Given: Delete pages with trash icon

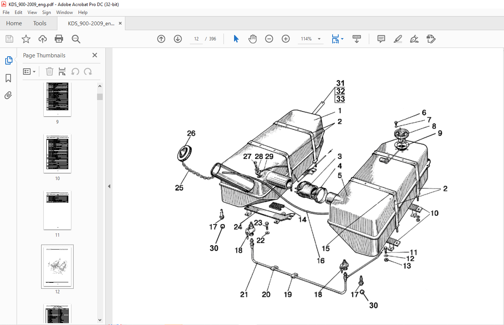Looking at the screenshot, I should pos(49,71).
